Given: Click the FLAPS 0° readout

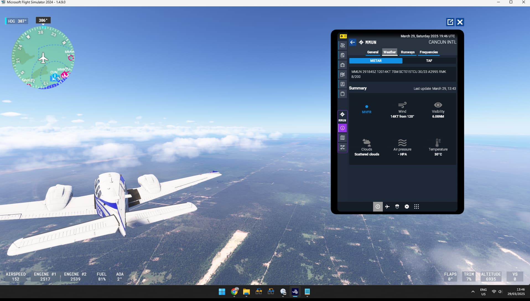Looking at the screenshot, I should (450, 277).
